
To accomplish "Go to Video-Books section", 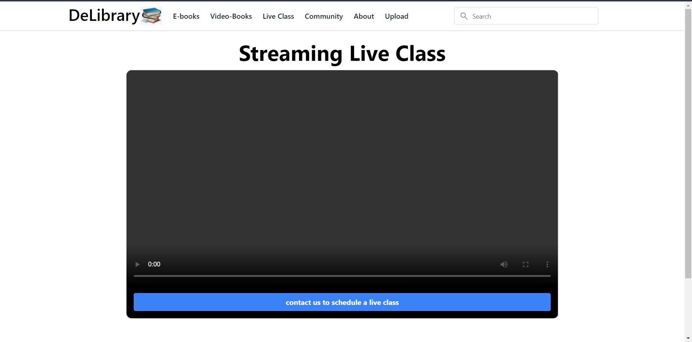I will coord(231,16).
